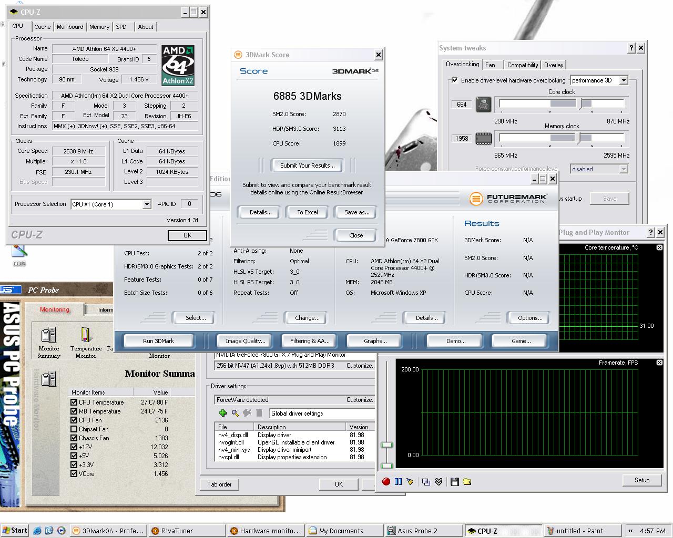Uncheck CPU Temperature monitor item
The width and height of the screenshot is (673, 538).
[x=74, y=402]
